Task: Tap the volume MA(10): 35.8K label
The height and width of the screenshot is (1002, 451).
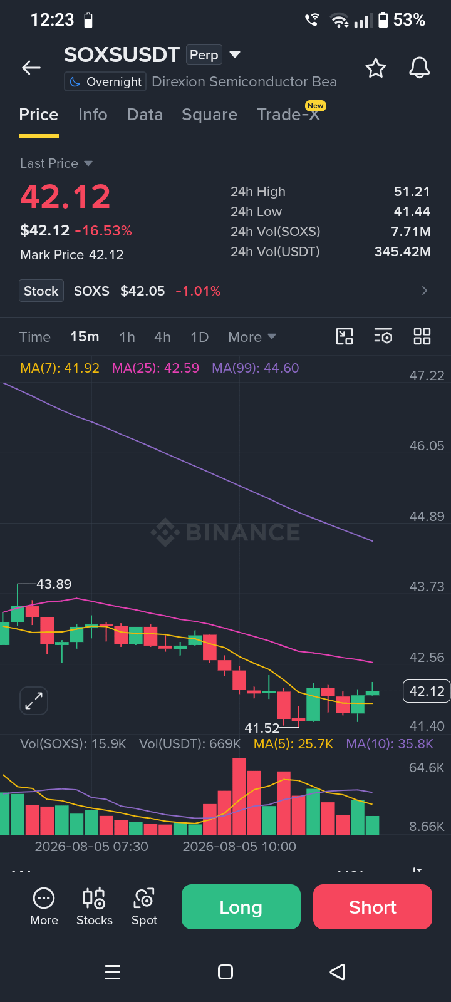Action: tap(390, 744)
